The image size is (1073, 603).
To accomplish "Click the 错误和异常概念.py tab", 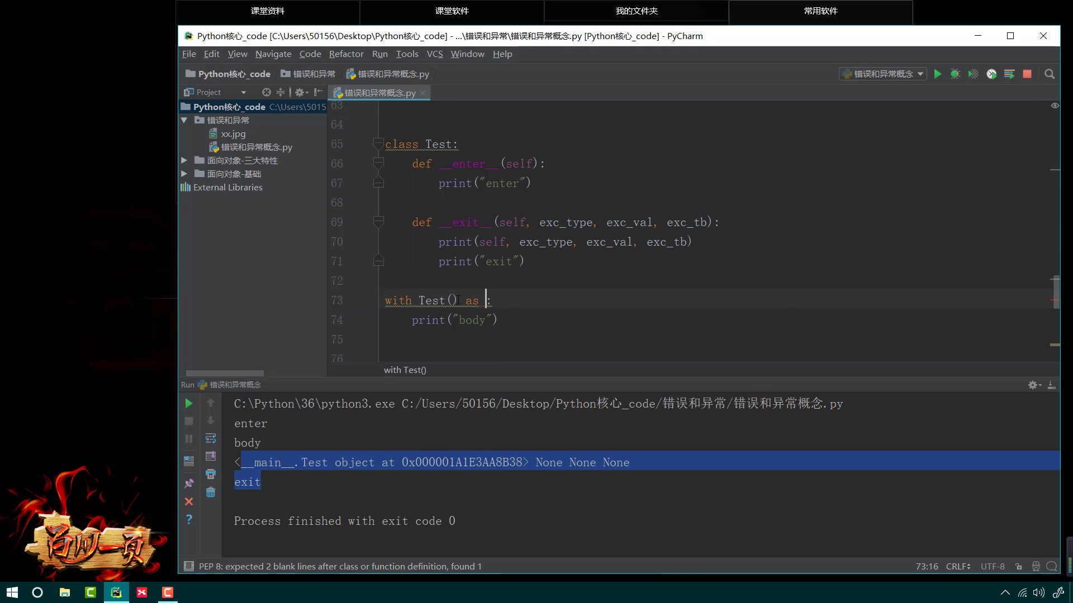I will point(379,92).
